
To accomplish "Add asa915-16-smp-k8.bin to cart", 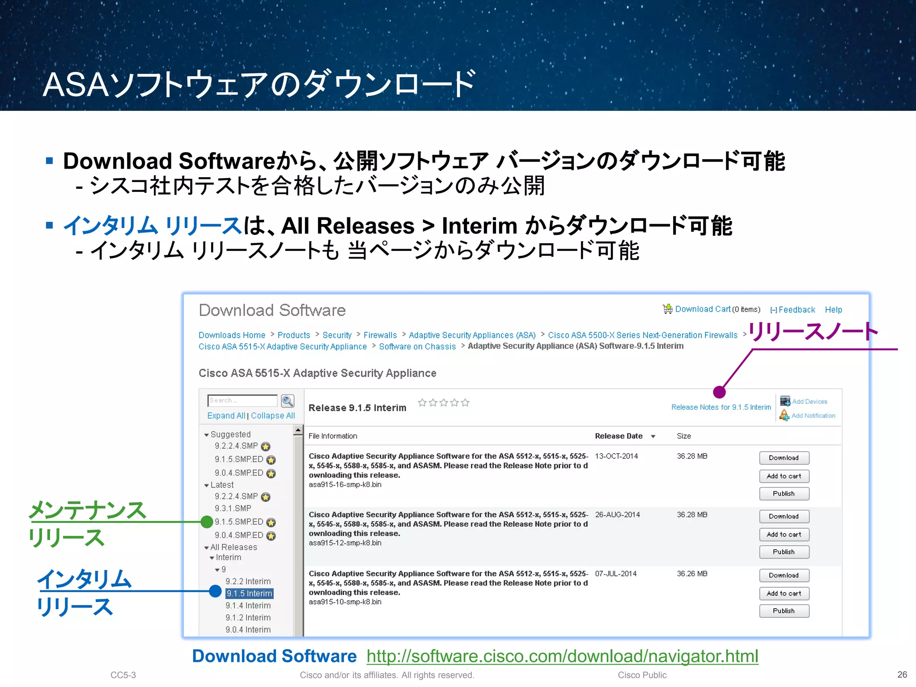I will (784, 476).
